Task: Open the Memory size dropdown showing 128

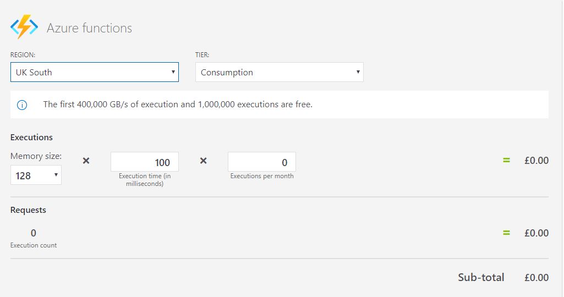Action: [x=36, y=175]
